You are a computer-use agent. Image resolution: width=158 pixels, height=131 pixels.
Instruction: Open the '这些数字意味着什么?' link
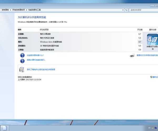point(35,55)
